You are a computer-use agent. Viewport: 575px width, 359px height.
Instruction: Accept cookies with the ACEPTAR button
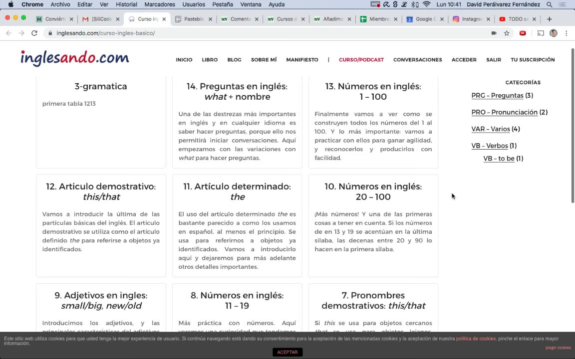287,352
